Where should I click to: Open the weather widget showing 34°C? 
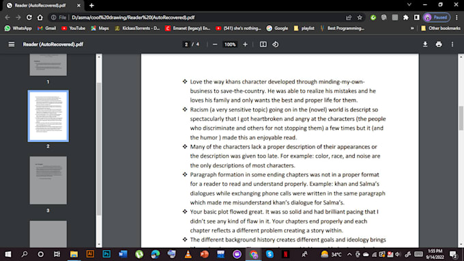click(x=331, y=254)
